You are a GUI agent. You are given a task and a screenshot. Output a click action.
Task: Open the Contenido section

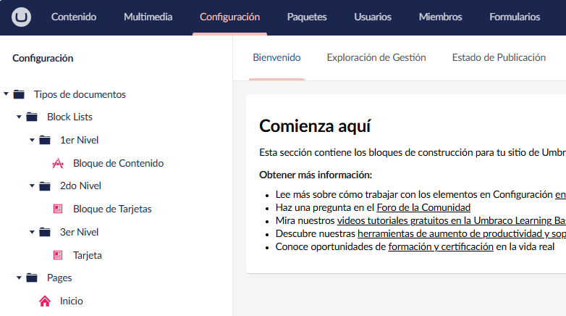[x=74, y=17]
